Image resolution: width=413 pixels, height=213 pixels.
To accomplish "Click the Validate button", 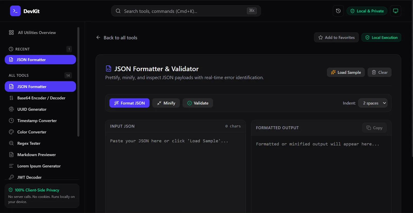I will pos(198,103).
